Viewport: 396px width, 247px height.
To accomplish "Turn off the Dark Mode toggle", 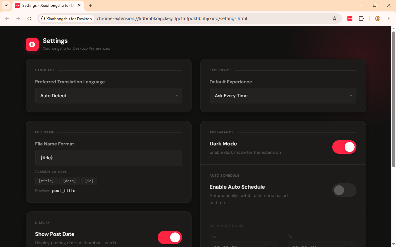I will [344, 147].
